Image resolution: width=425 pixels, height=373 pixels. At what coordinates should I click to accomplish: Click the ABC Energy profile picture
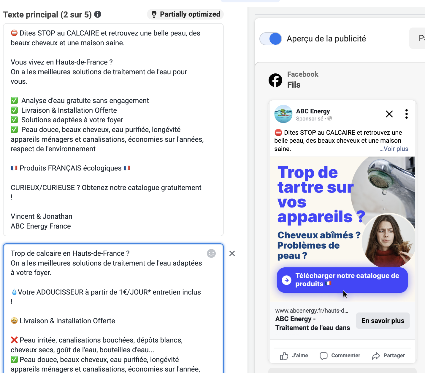pyautogui.click(x=283, y=114)
